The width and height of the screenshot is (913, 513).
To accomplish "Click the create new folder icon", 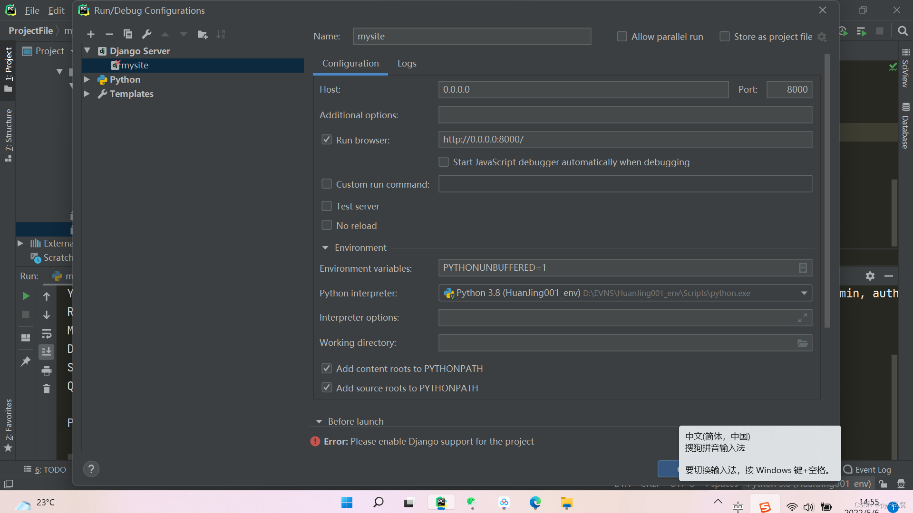I will coord(202,34).
